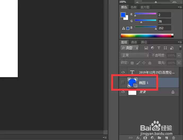Screen dimensions: 183x140
Task: Click the shape layer filter icon
Action: pyautogui.click(x=165, y=48)
